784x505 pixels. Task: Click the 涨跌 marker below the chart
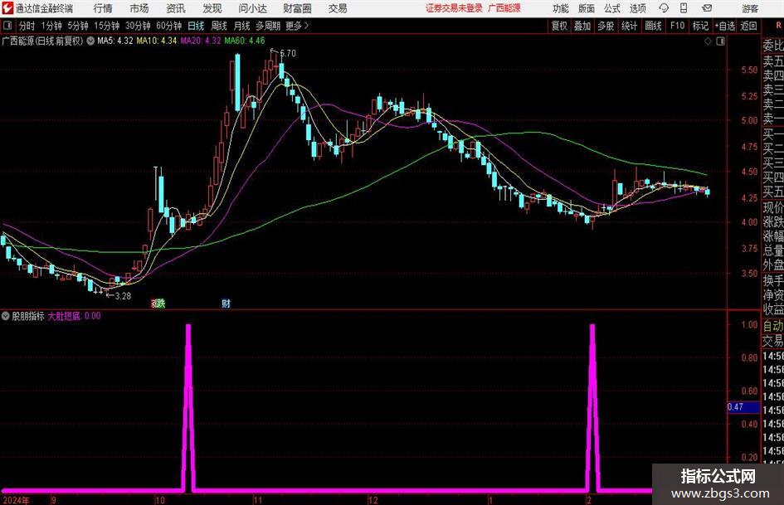pyautogui.click(x=158, y=303)
